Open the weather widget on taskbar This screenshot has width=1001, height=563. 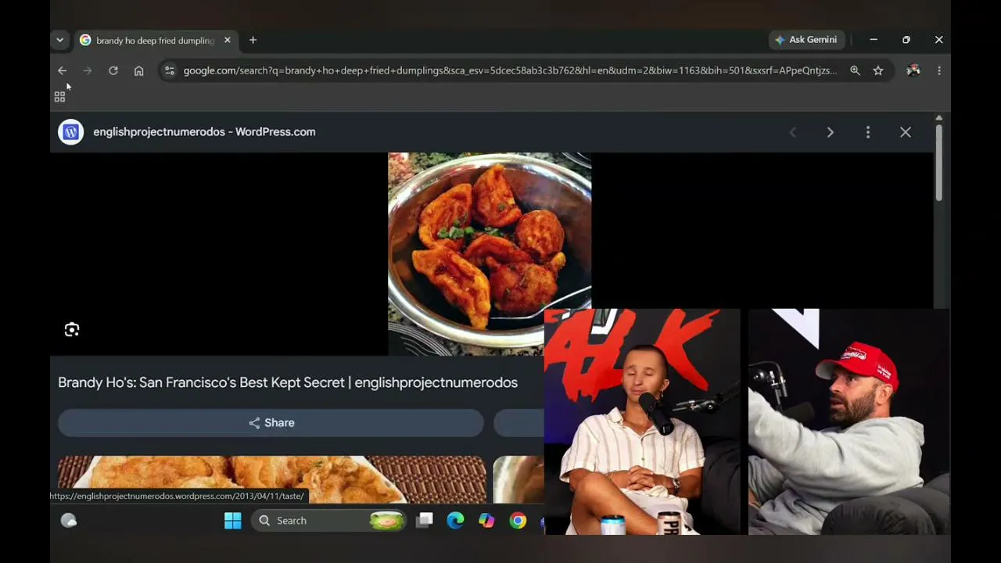click(69, 521)
